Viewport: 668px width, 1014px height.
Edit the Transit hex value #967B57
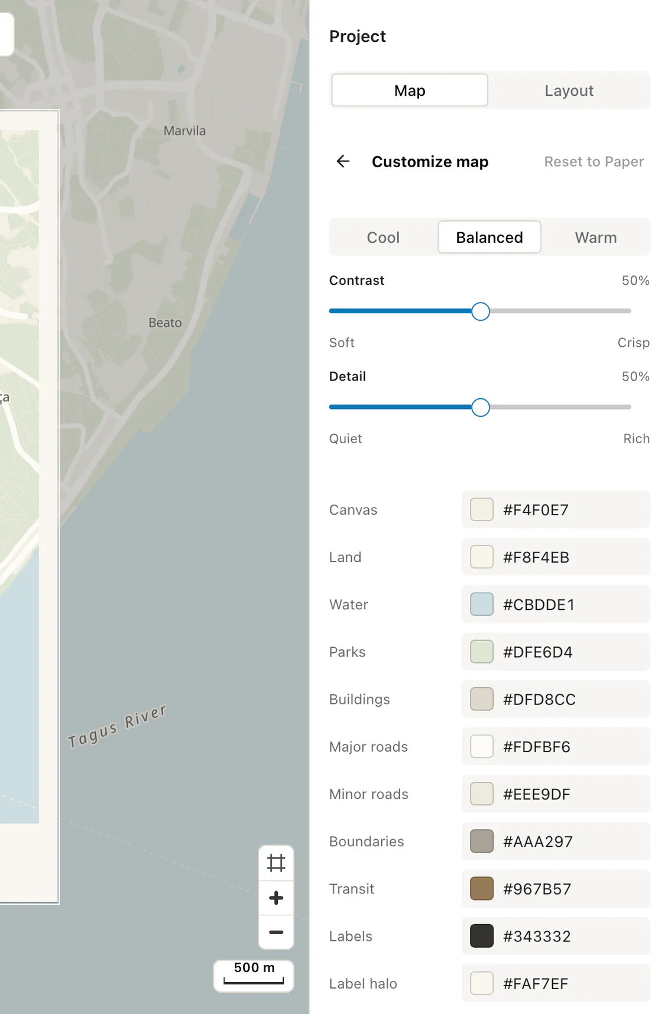[537, 889]
